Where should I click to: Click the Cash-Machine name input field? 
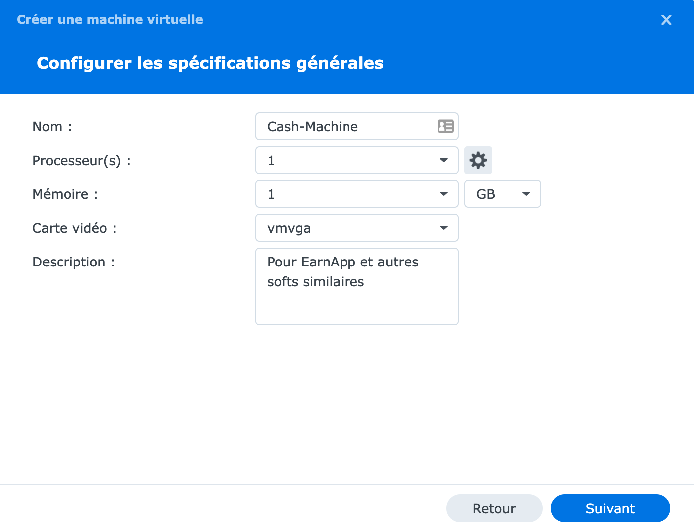[x=357, y=126]
